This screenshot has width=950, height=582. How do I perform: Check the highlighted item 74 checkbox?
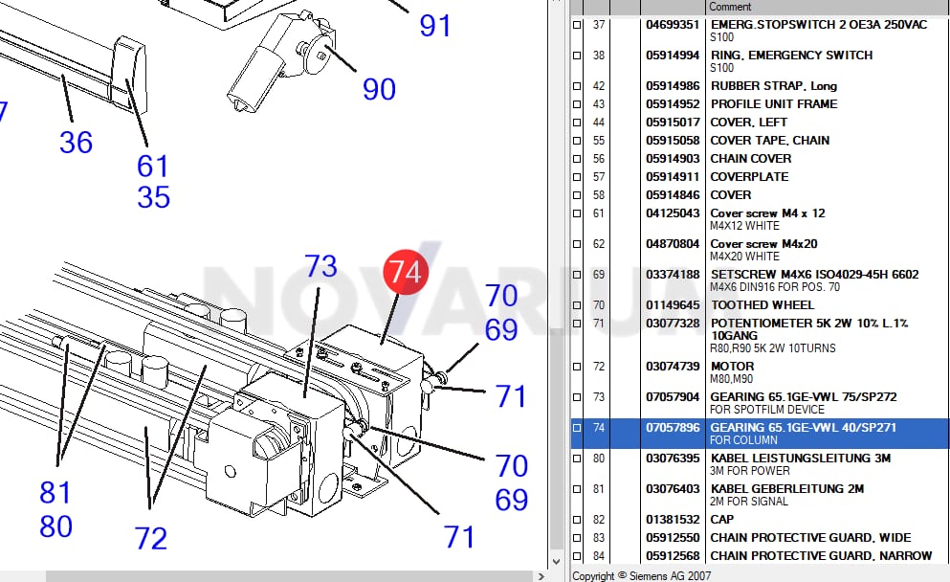(x=577, y=428)
